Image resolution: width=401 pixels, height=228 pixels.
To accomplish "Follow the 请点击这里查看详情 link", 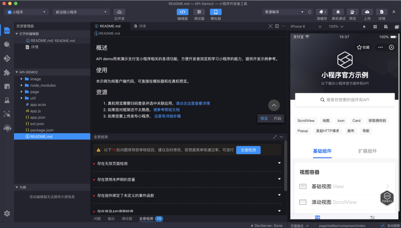I will [x=193, y=103].
